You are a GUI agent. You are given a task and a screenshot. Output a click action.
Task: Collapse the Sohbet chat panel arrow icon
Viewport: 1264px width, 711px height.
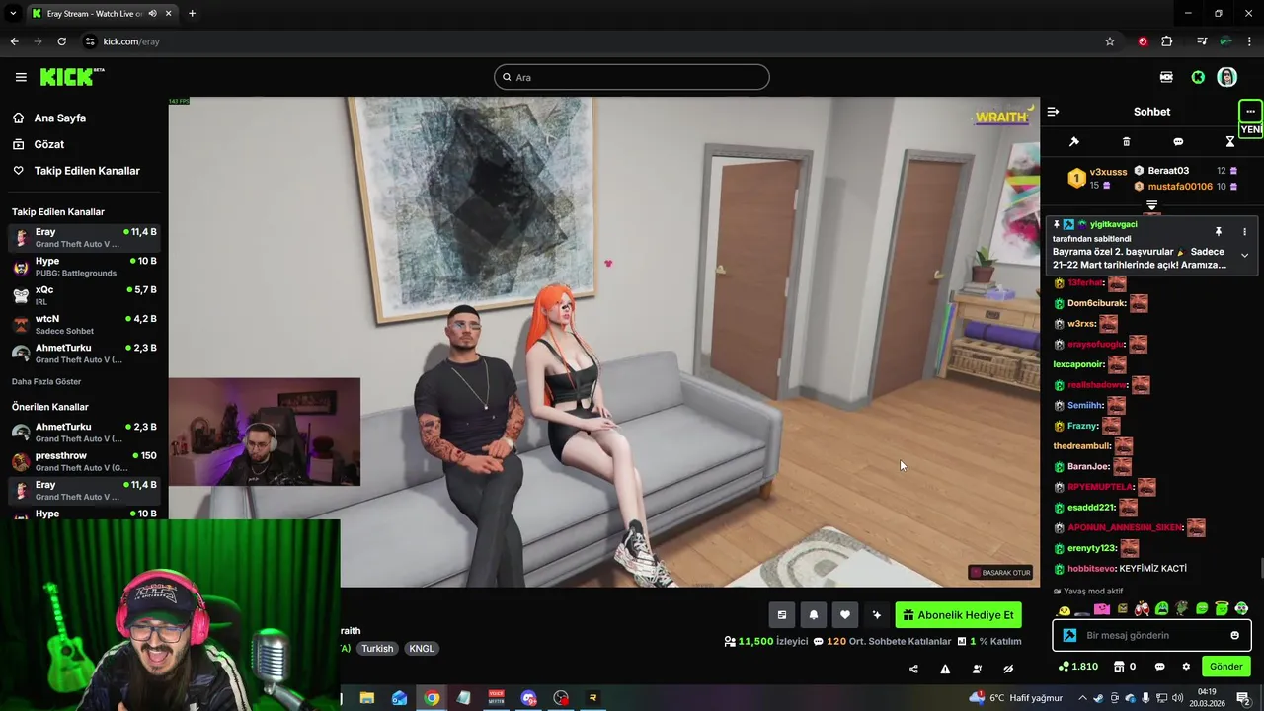pyautogui.click(x=1053, y=112)
